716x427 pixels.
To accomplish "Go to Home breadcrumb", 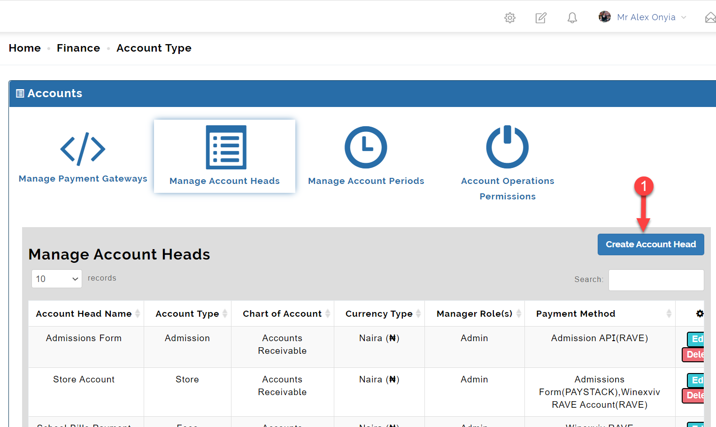I will pyautogui.click(x=25, y=48).
